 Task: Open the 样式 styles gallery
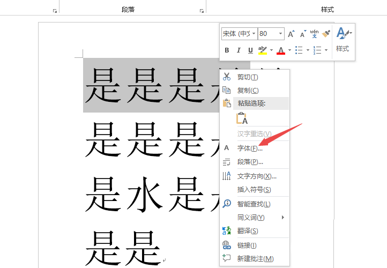(343, 40)
